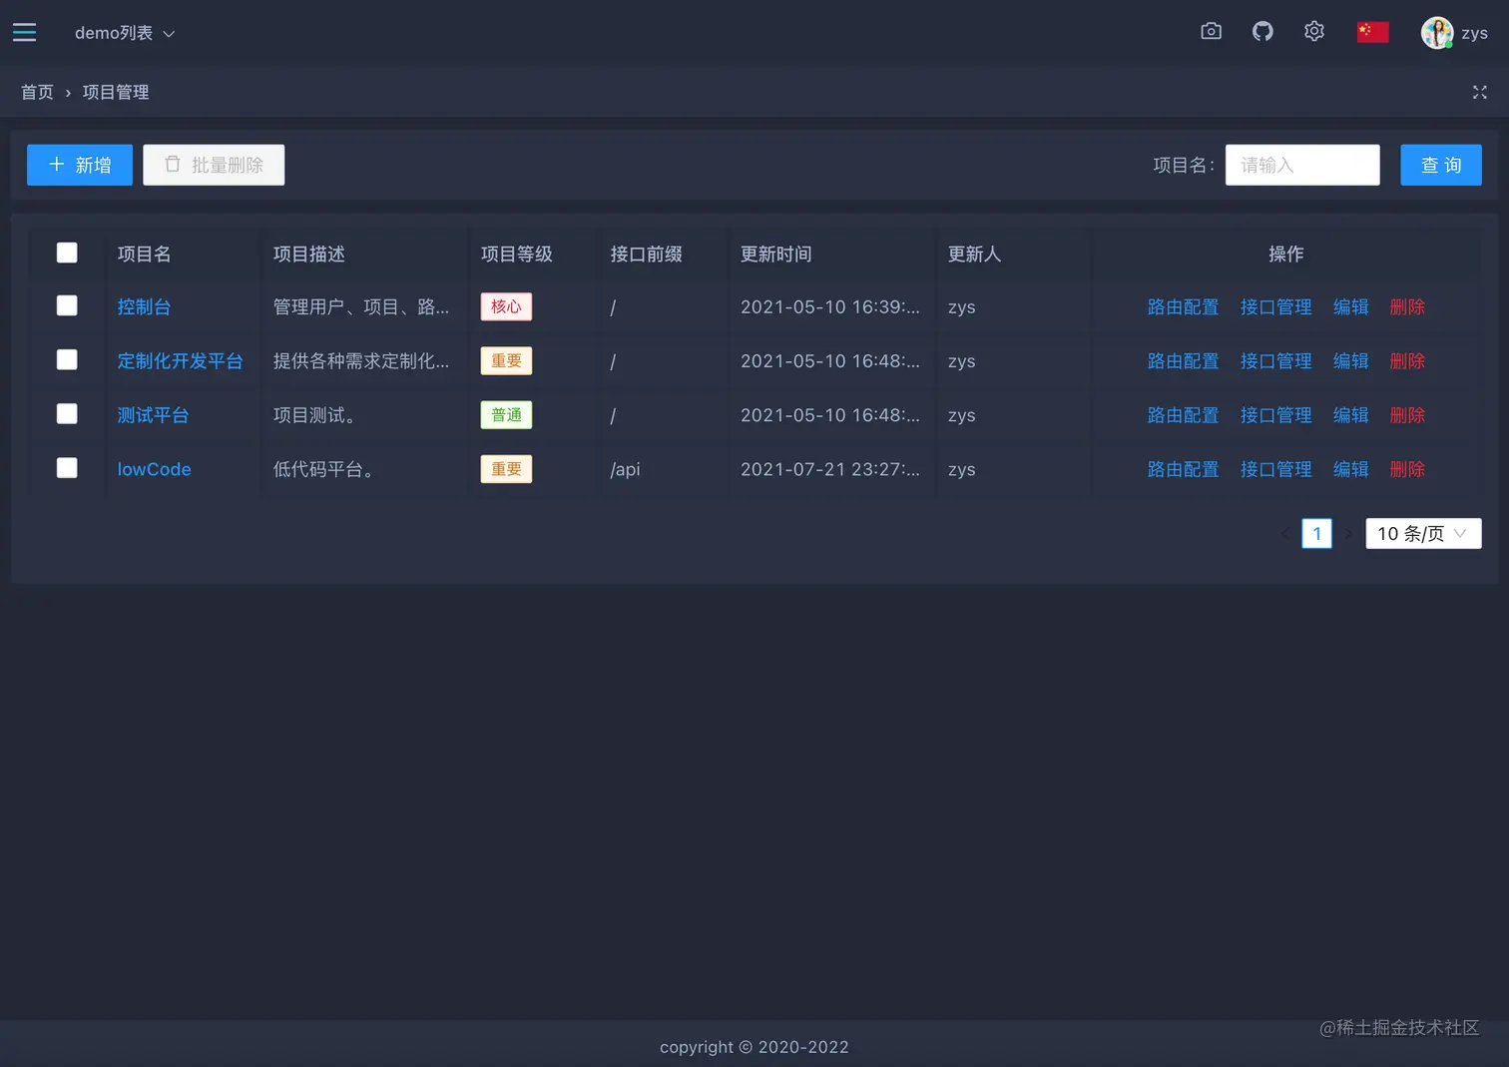Viewport: 1509px width, 1067px height.
Task: Click the zys username beside the avatar
Action: [x=1475, y=34]
